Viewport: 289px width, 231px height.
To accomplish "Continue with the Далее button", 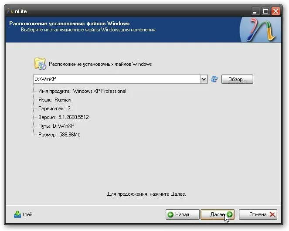I will click(218, 214).
